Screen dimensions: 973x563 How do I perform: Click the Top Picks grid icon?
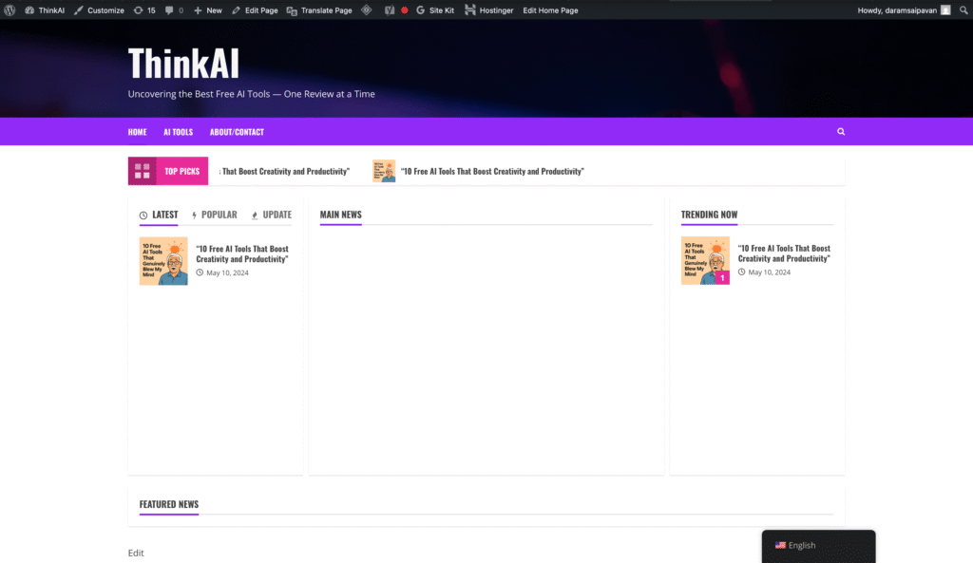(143, 171)
